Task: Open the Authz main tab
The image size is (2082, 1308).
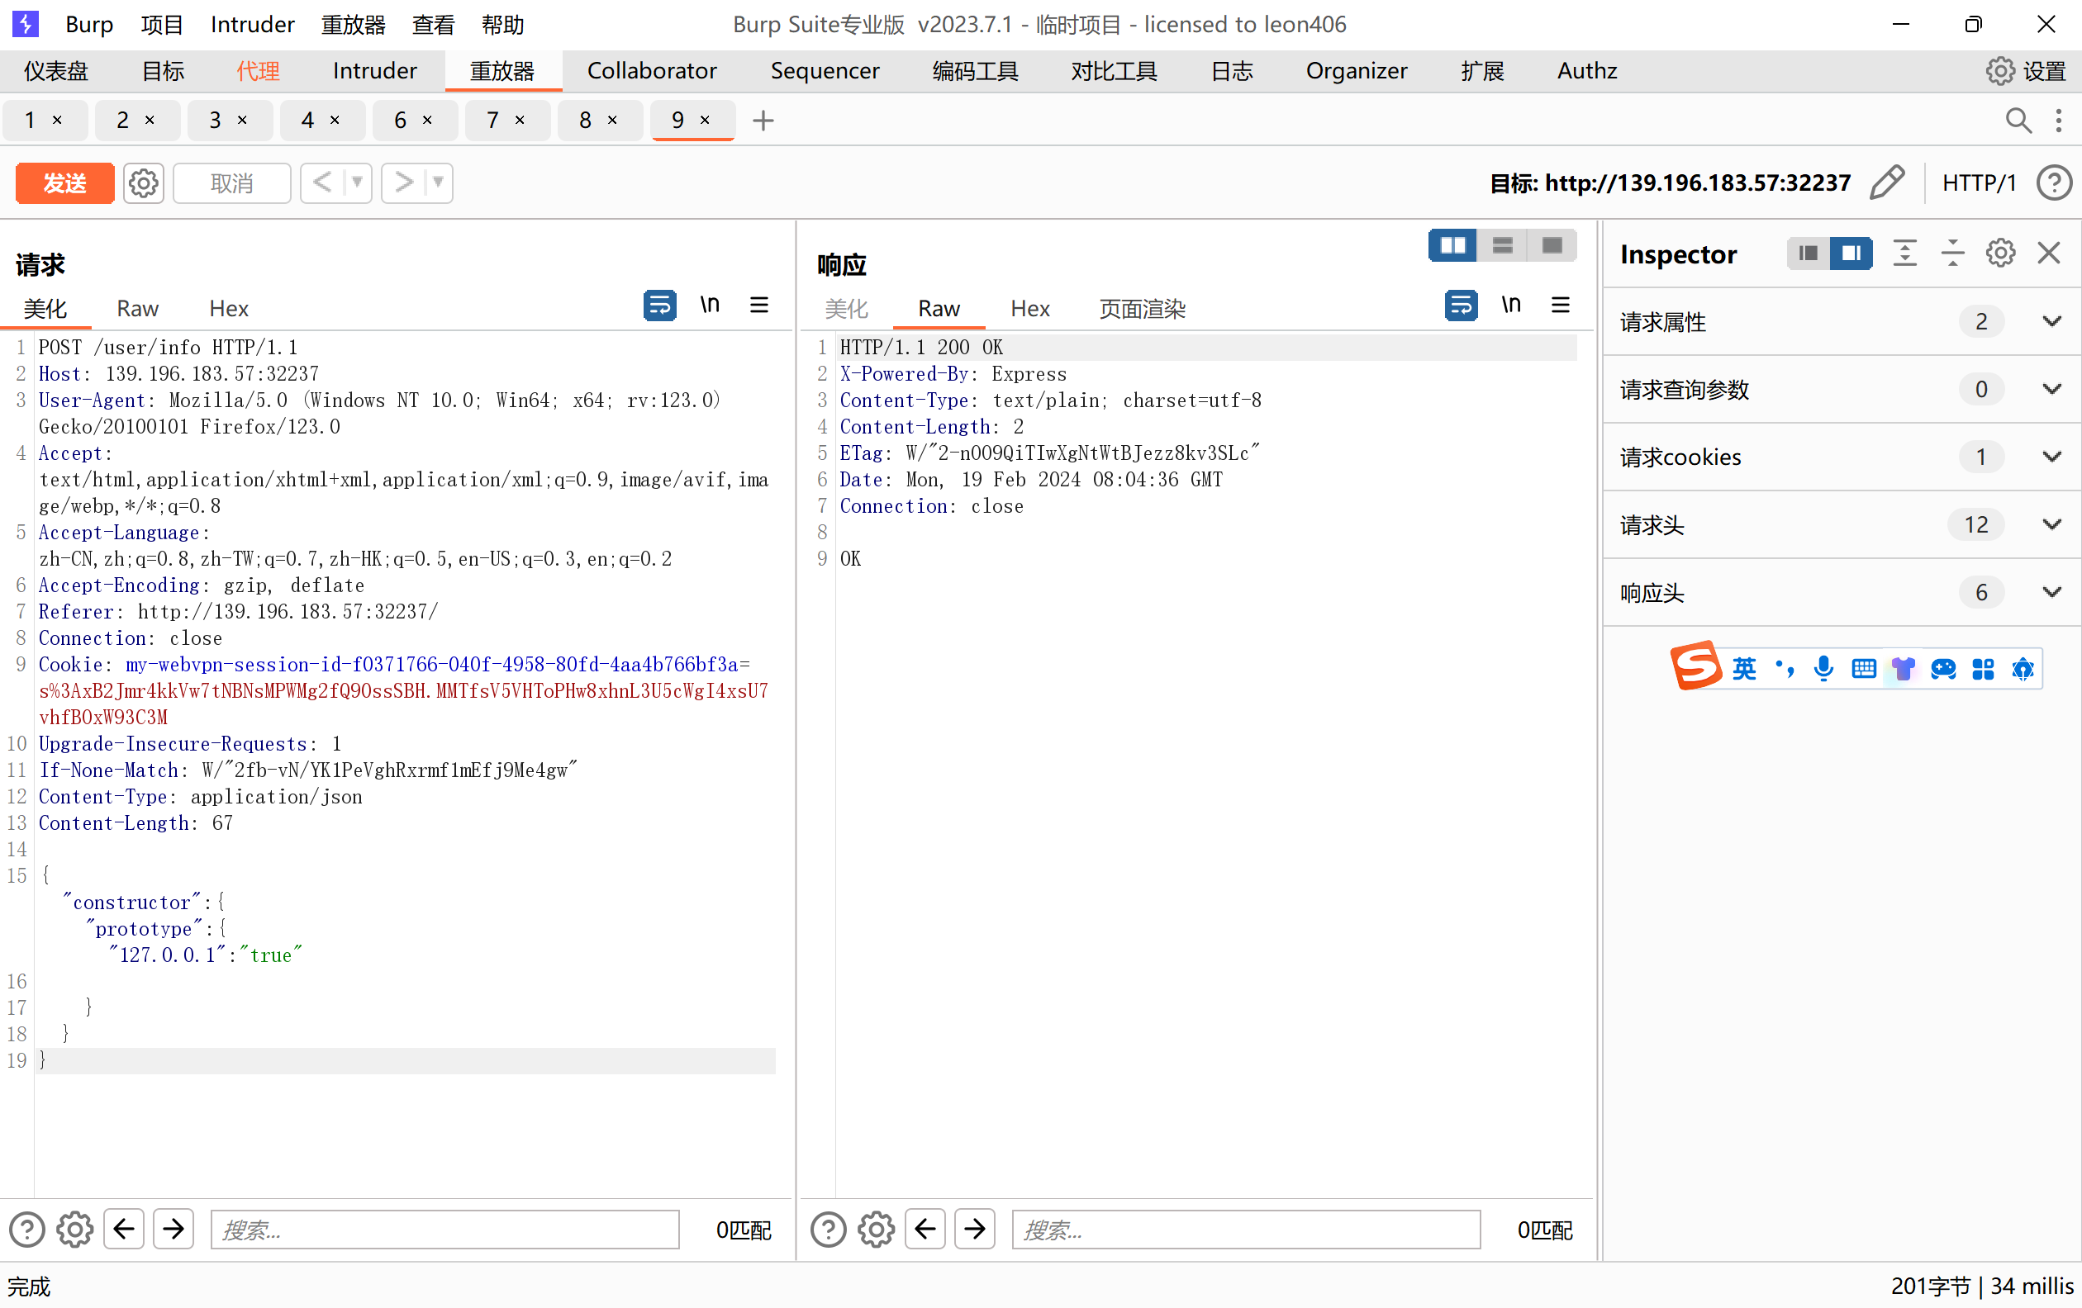Action: tap(1586, 71)
